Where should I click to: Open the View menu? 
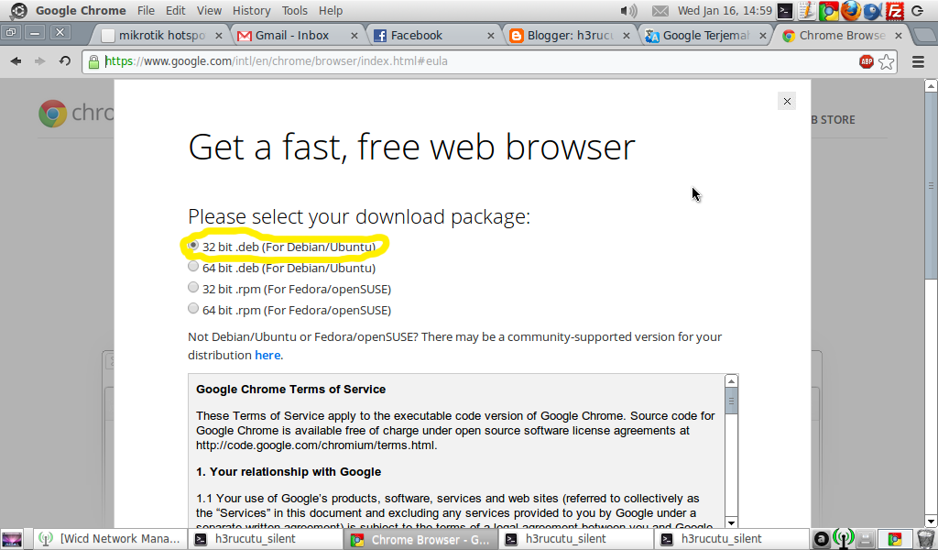coord(209,11)
